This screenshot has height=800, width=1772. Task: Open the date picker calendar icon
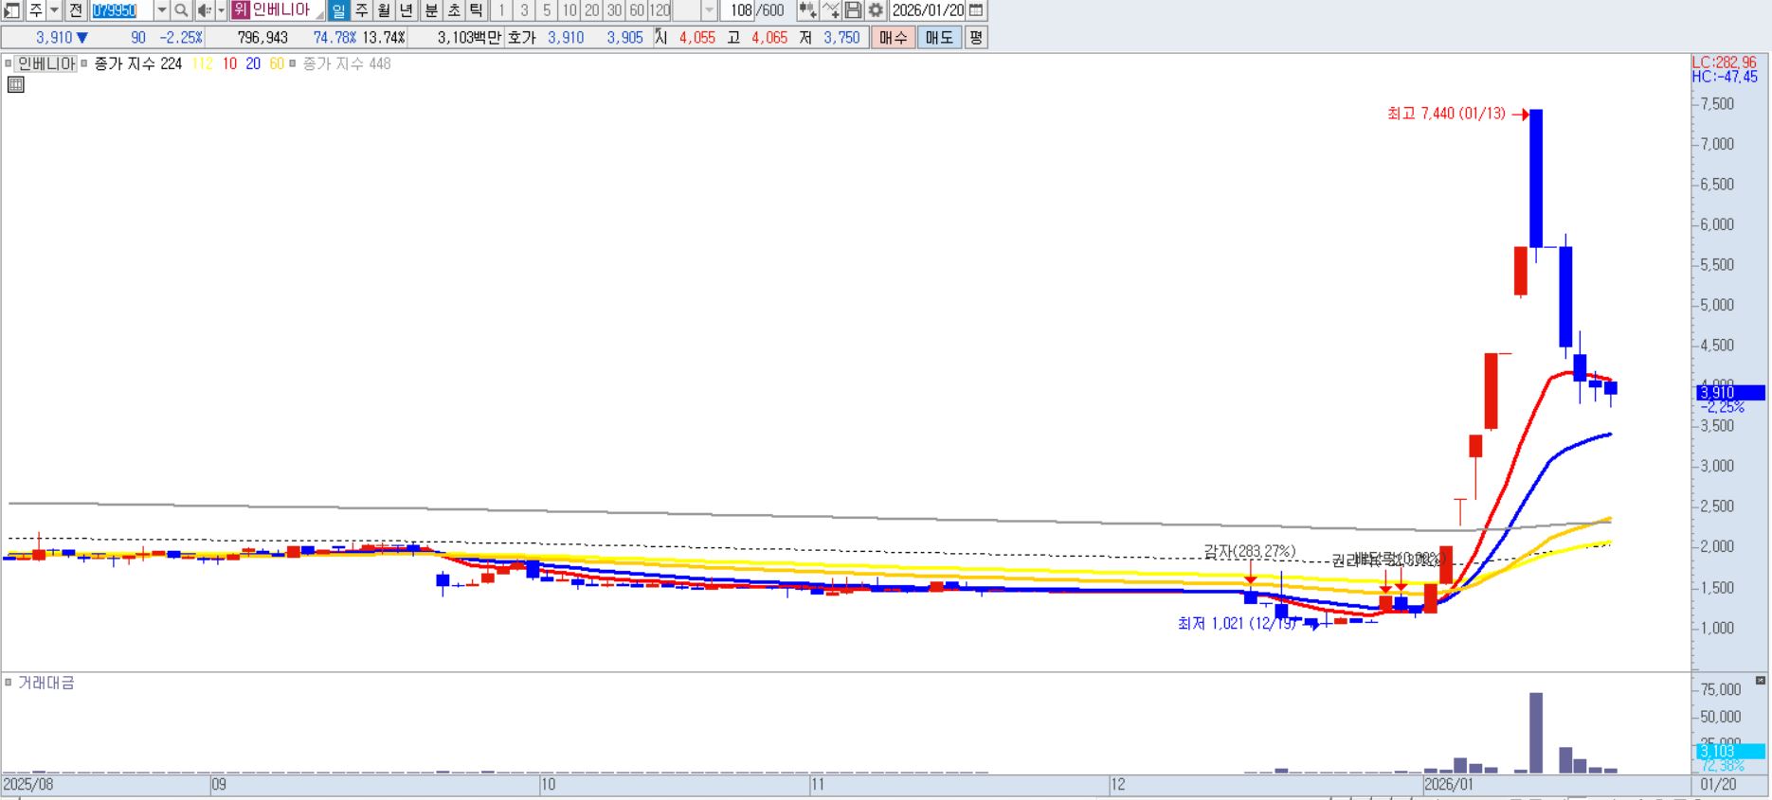click(976, 10)
